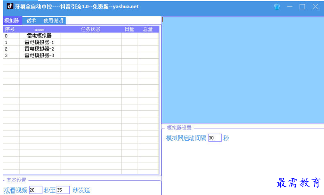Screen dimensions: 324x195
Task: Close the 牙刷全自动中控 window
Action: (x=315, y=7)
